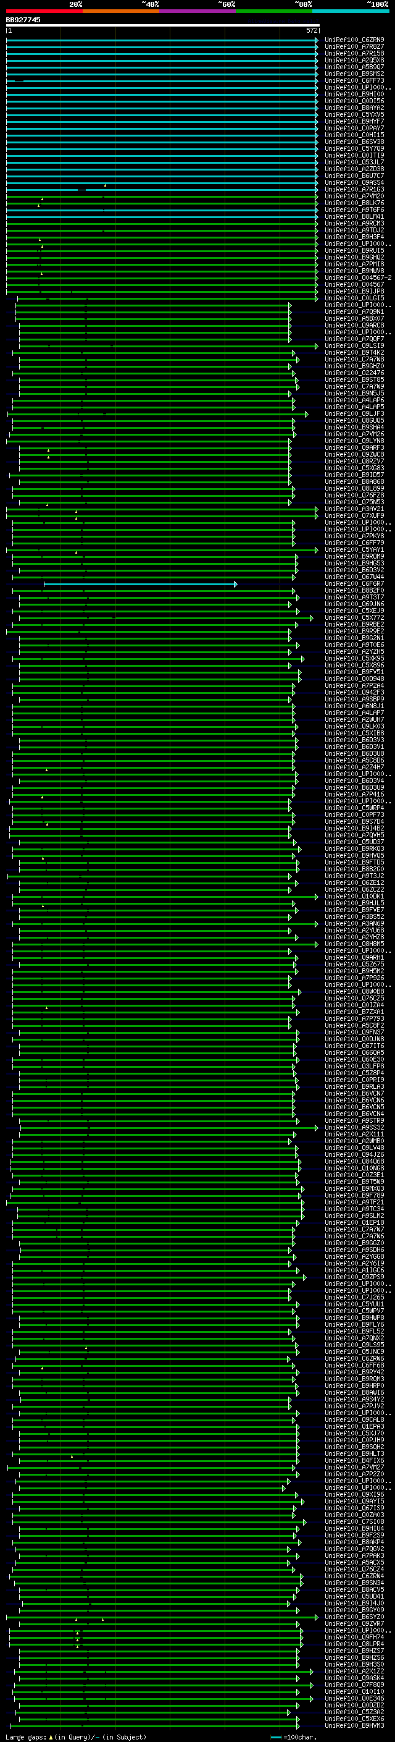Open hit UniRef100_C6ZRN9
395x1742 pixels.
[x=354, y=40]
